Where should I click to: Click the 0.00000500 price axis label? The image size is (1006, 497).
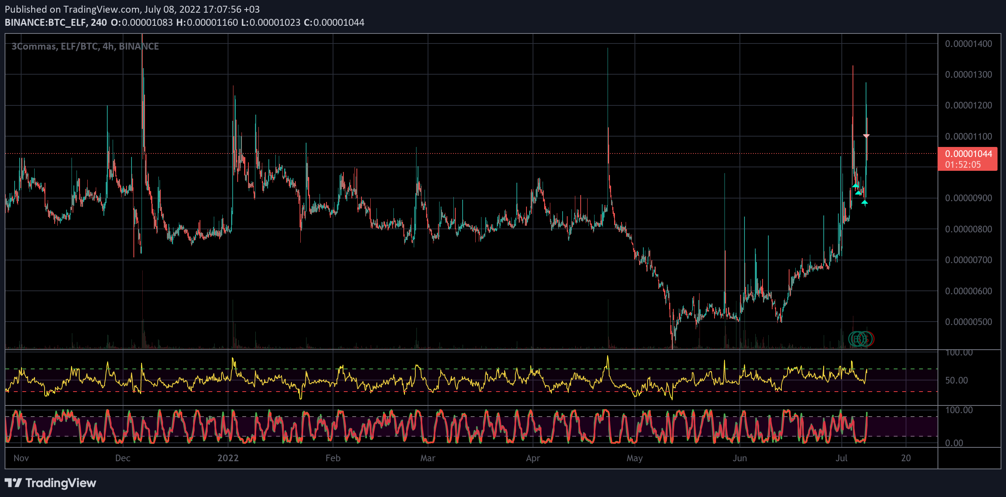[x=968, y=322]
